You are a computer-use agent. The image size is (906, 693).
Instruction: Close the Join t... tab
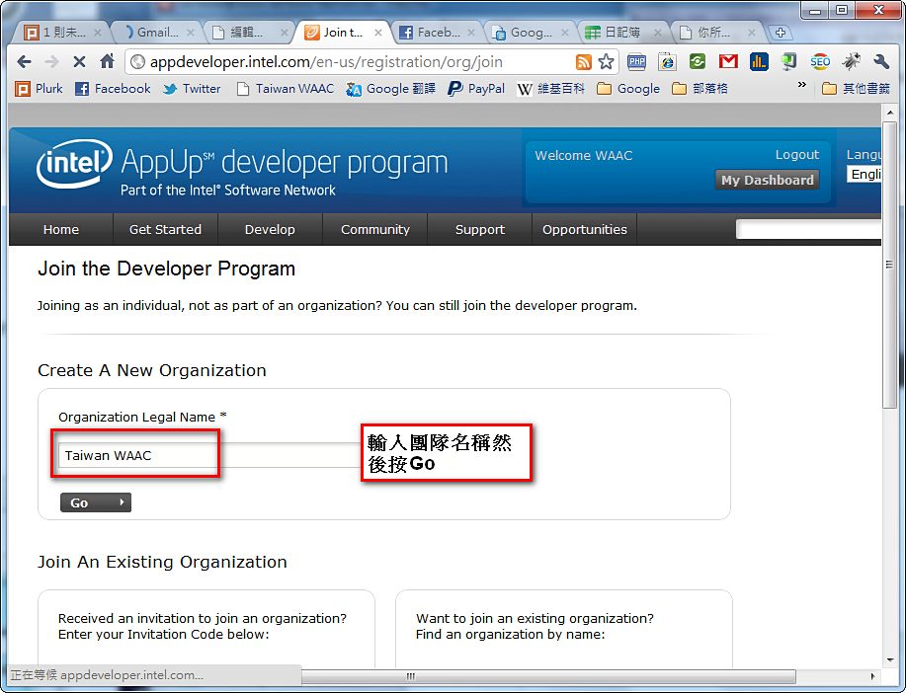click(377, 33)
